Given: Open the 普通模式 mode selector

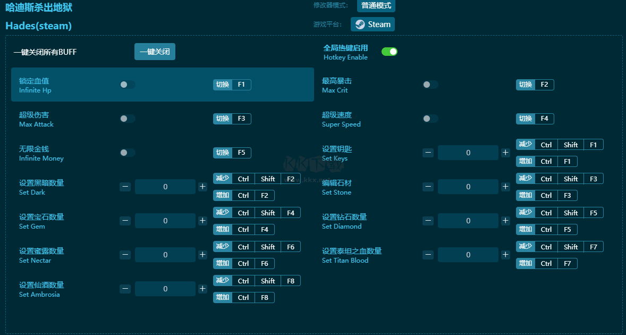Looking at the screenshot, I should [376, 6].
